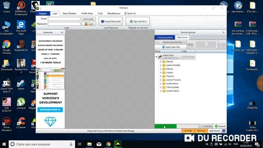Switch to the Login tab
Image resolution: width=263 pixels, height=148 pixels.
(55, 14)
